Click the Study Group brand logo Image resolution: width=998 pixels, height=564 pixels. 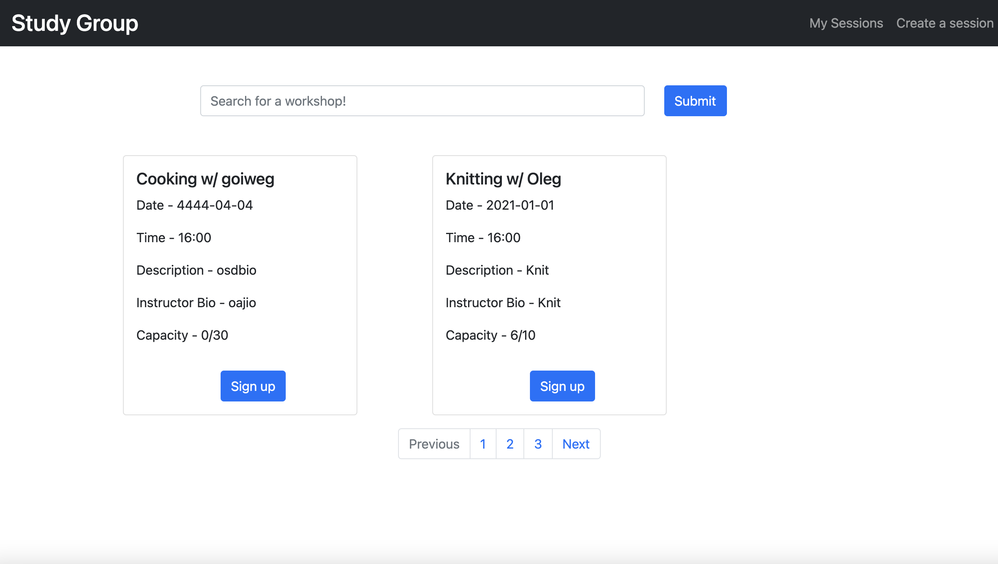75,23
